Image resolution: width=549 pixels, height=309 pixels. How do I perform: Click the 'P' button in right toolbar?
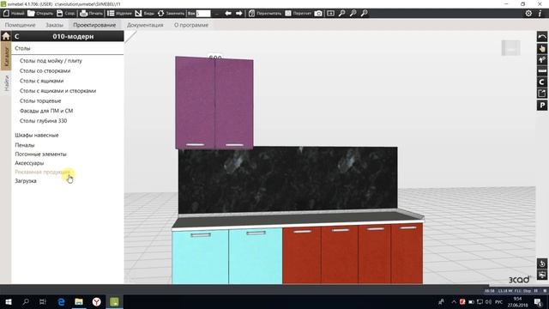pos(542,105)
